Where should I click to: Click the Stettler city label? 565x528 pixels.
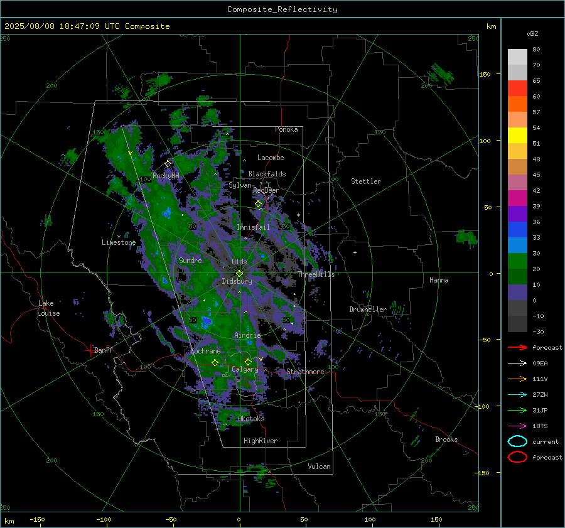point(366,181)
